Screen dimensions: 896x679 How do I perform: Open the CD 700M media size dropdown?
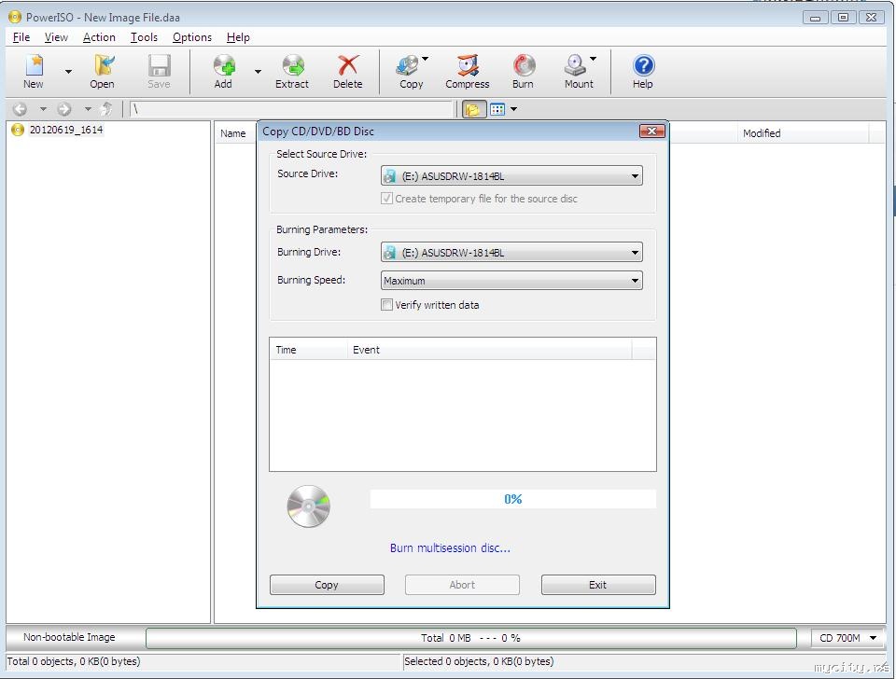pos(847,638)
